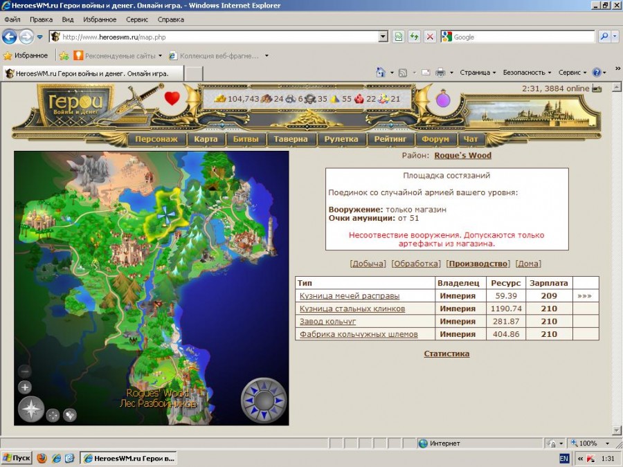Click the blue Help question mark icon
Screen dimensions: 623x467
(x=597, y=72)
